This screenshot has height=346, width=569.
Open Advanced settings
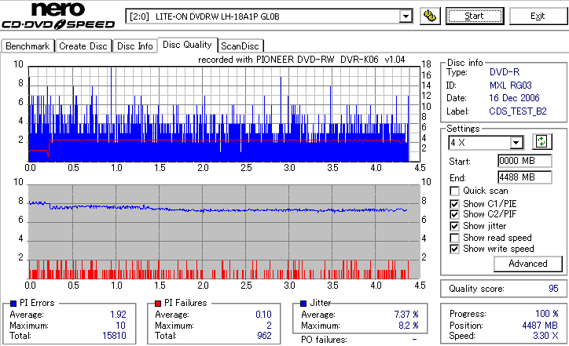[x=527, y=264]
